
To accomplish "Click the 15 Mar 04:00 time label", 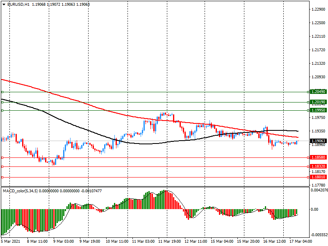I will 222,241.
